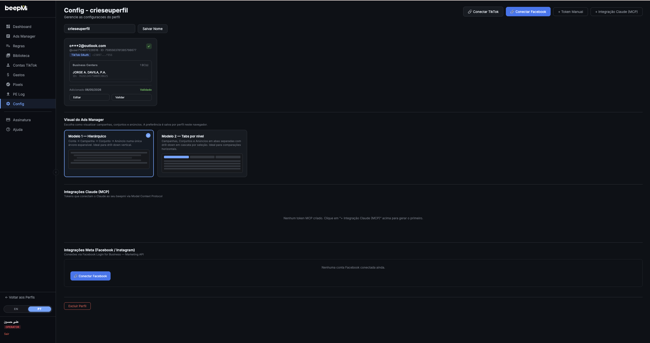Click the Business Centers heading
The height and width of the screenshot is (343, 650).
pos(85,65)
